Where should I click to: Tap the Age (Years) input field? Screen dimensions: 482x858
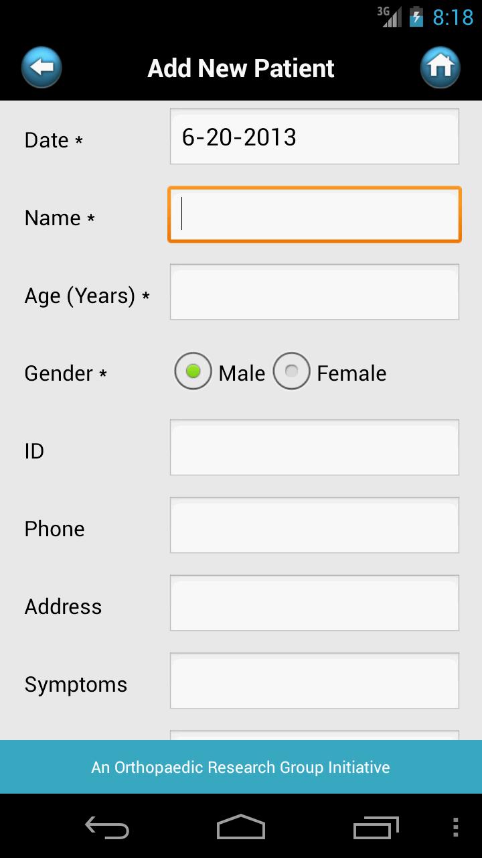point(314,292)
